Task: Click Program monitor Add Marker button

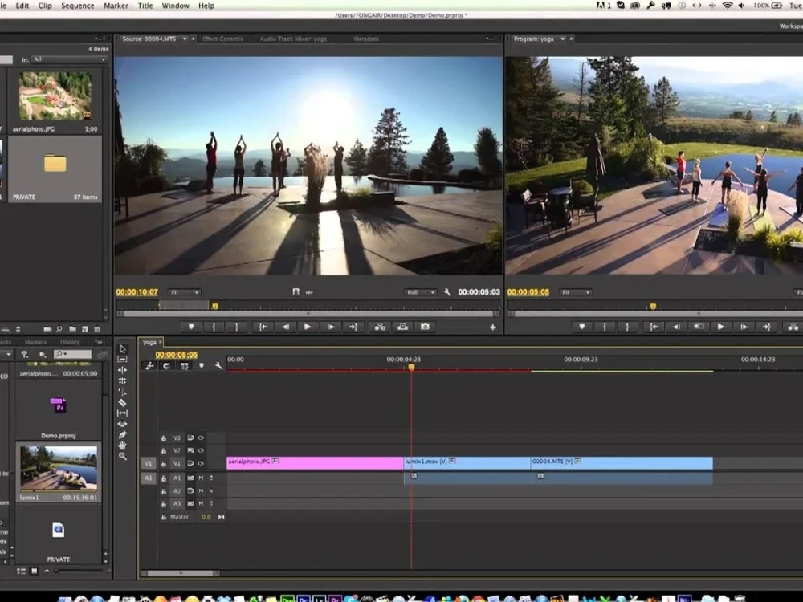Action: pos(581,327)
